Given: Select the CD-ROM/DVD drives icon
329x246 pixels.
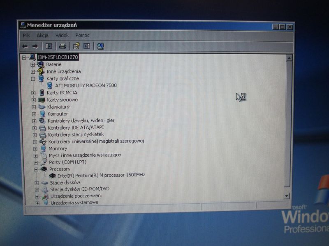Looking at the screenshot, I should (45, 189).
